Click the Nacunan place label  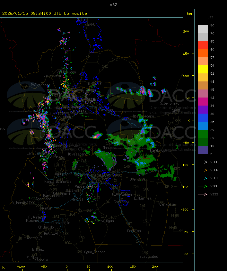[x=109, y=148]
